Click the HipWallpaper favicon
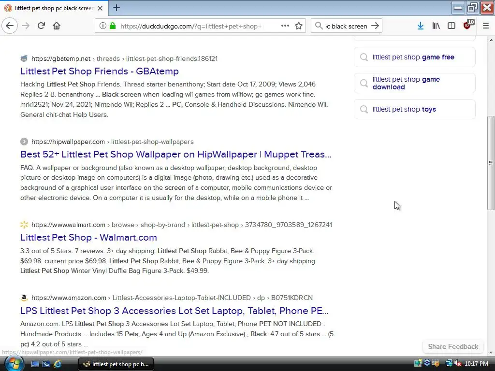The width and height of the screenshot is (495, 371). pyautogui.click(x=24, y=142)
